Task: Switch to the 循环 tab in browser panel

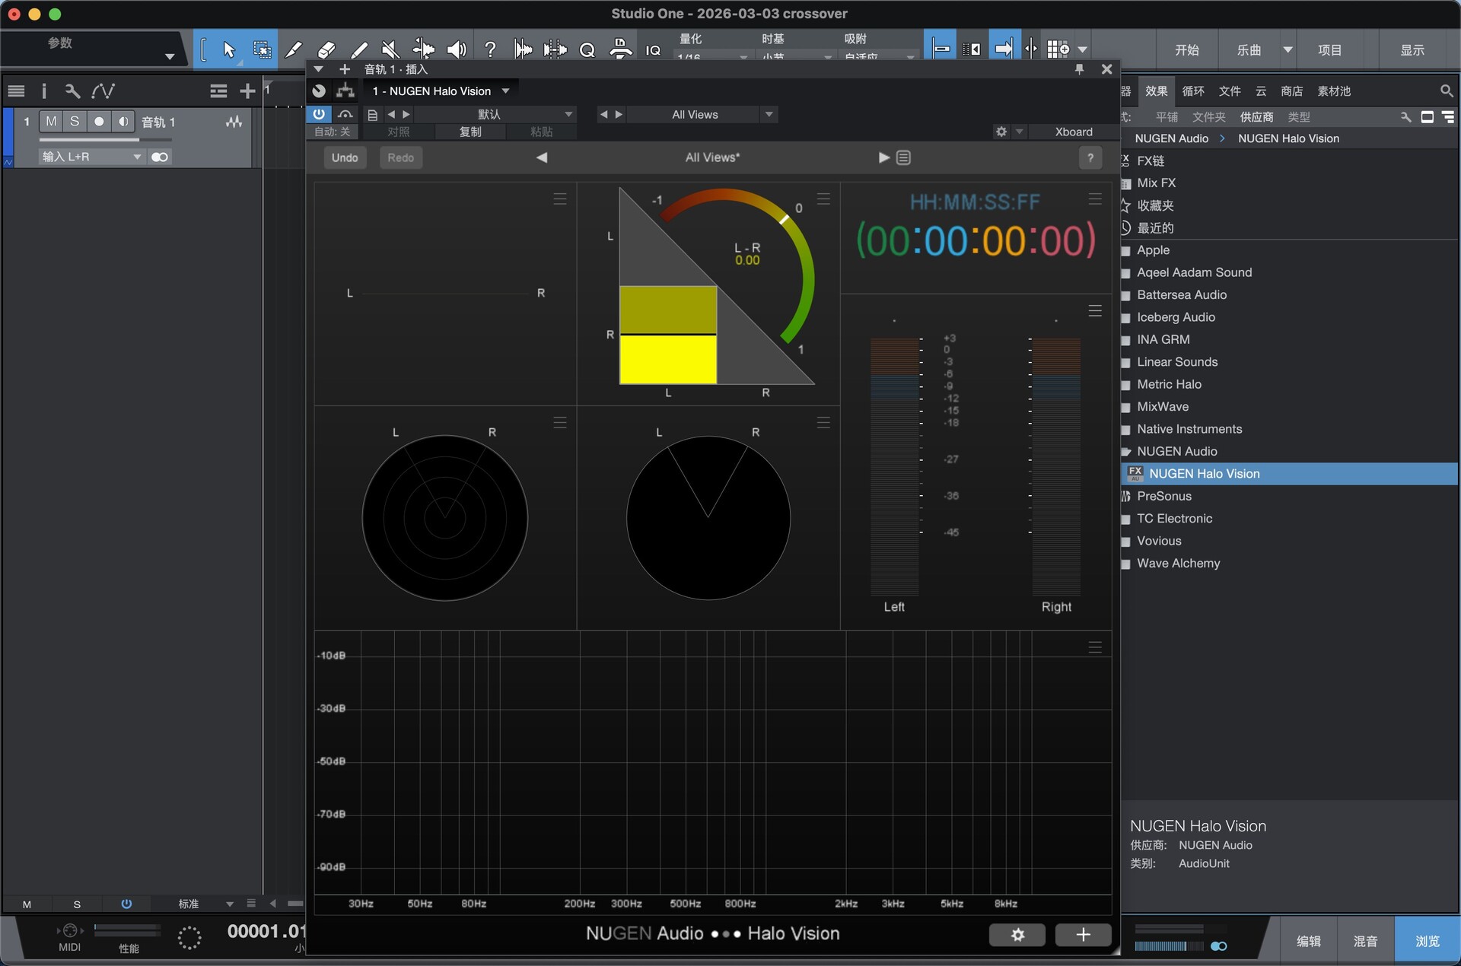Action: (1192, 91)
